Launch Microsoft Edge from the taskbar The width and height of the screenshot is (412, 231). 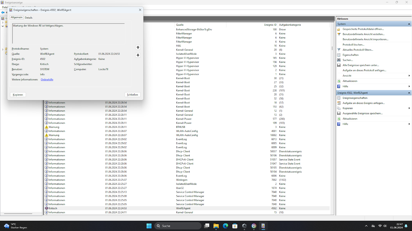pos(226,226)
